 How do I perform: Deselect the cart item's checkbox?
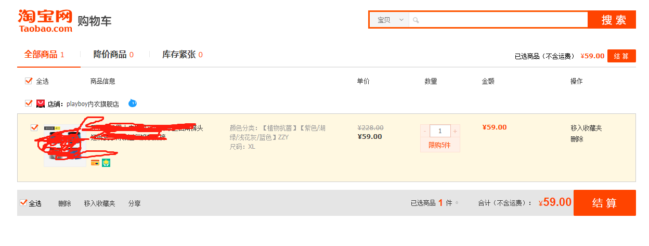coord(34,127)
